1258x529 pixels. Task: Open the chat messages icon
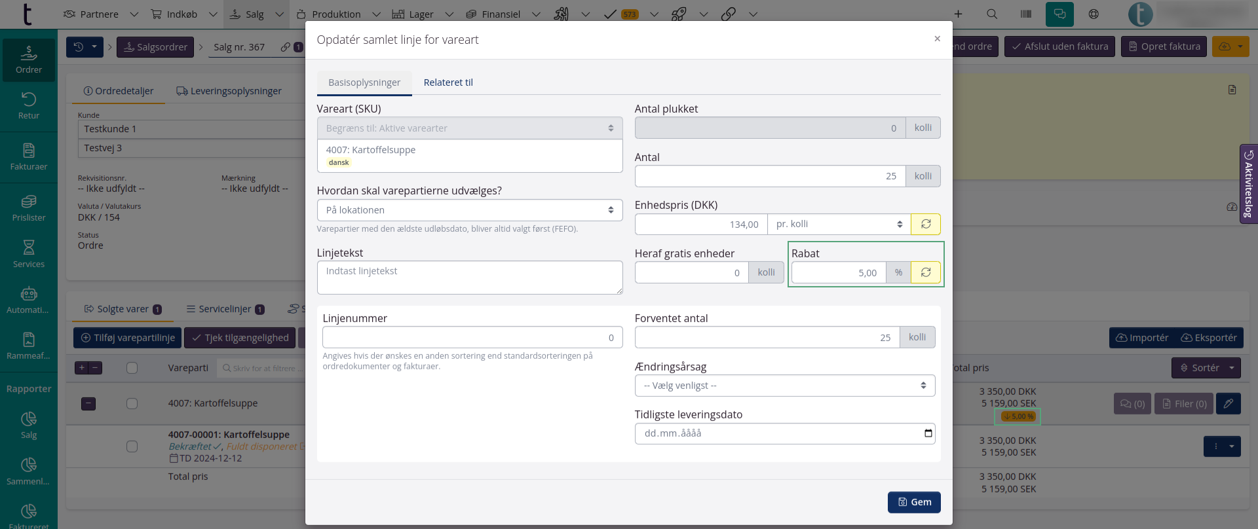[1059, 14]
